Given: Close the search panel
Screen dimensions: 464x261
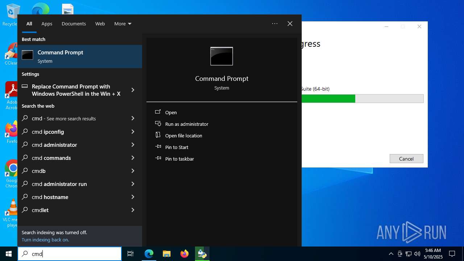Looking at the screenshot, I should [x=290, y=24].
